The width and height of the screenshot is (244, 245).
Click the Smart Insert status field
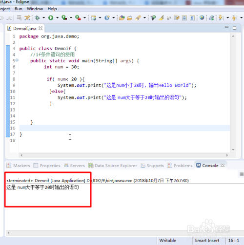(207, 241)
